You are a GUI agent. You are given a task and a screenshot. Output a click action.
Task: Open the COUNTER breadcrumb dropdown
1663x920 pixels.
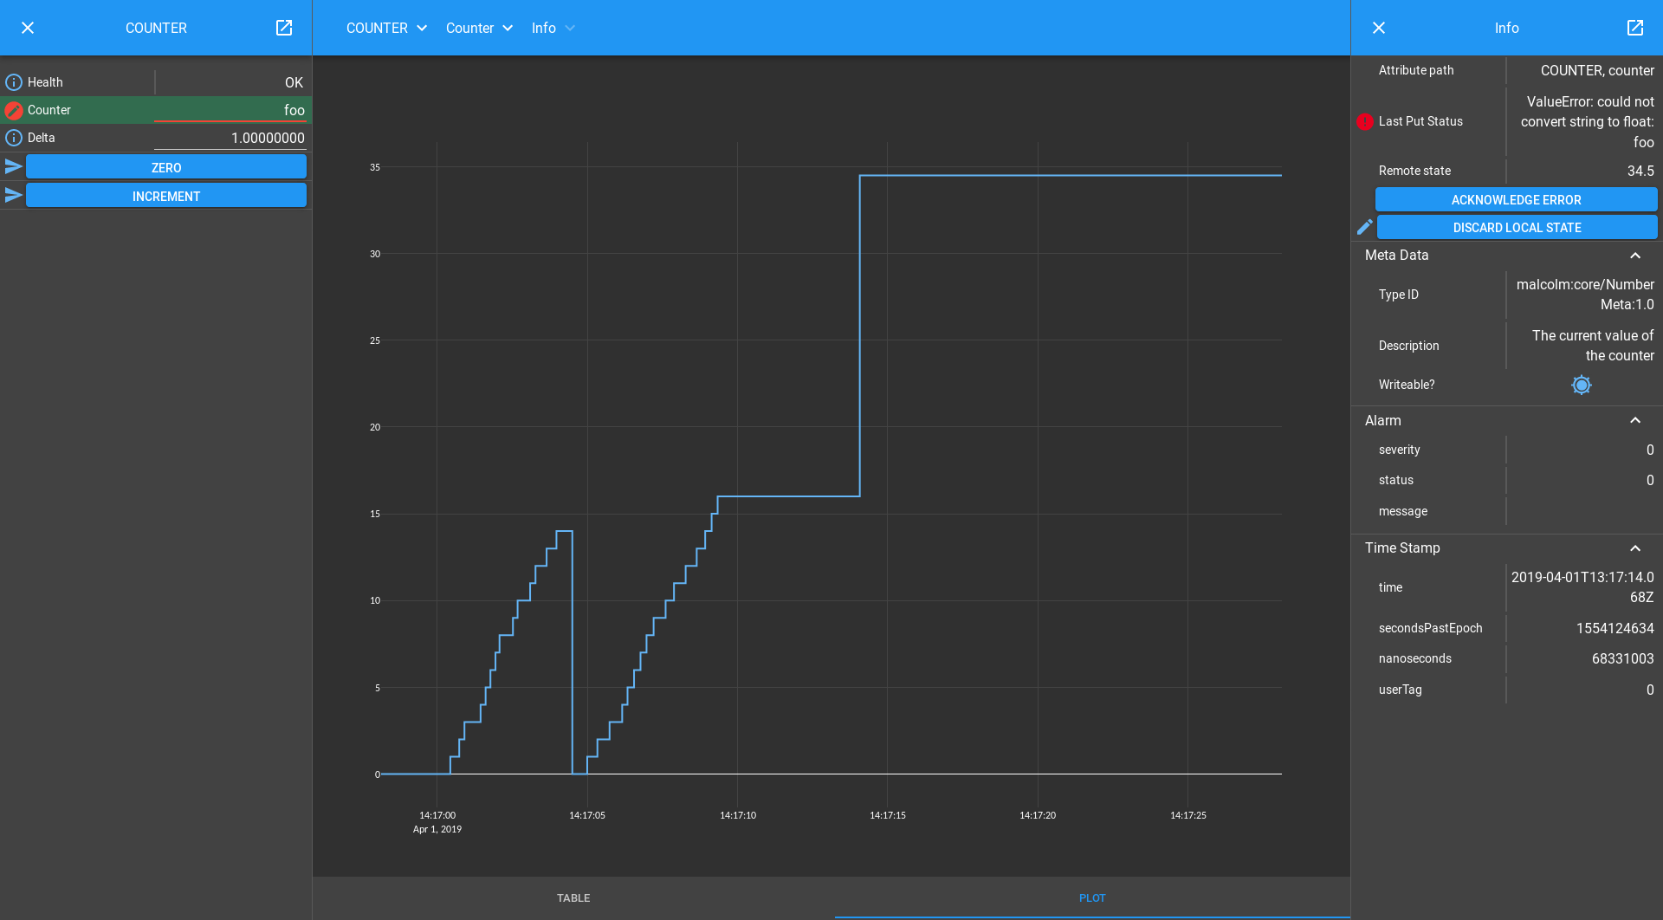point(422,28)
